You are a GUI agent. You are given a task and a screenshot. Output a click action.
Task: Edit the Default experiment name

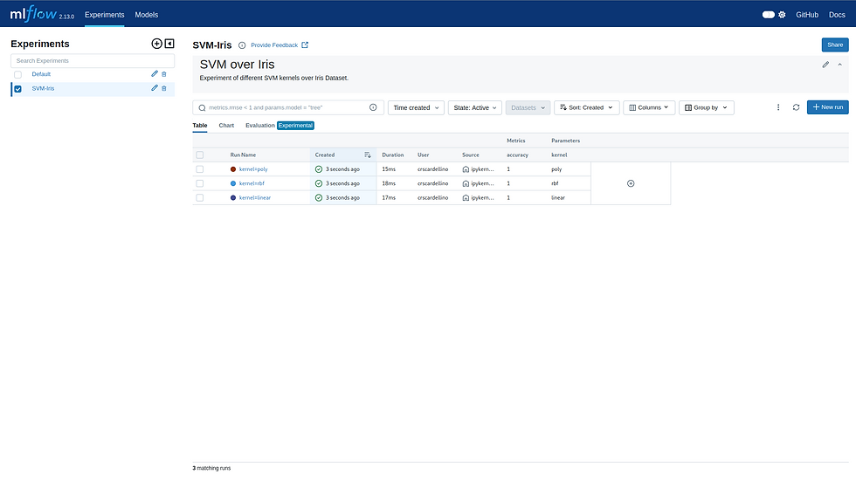point(155,73)
